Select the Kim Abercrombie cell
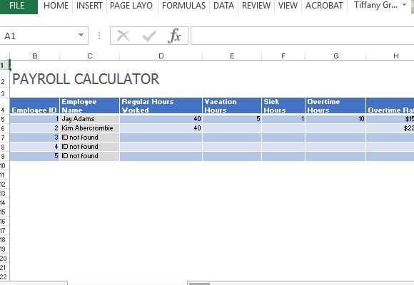 pos(90,128)
